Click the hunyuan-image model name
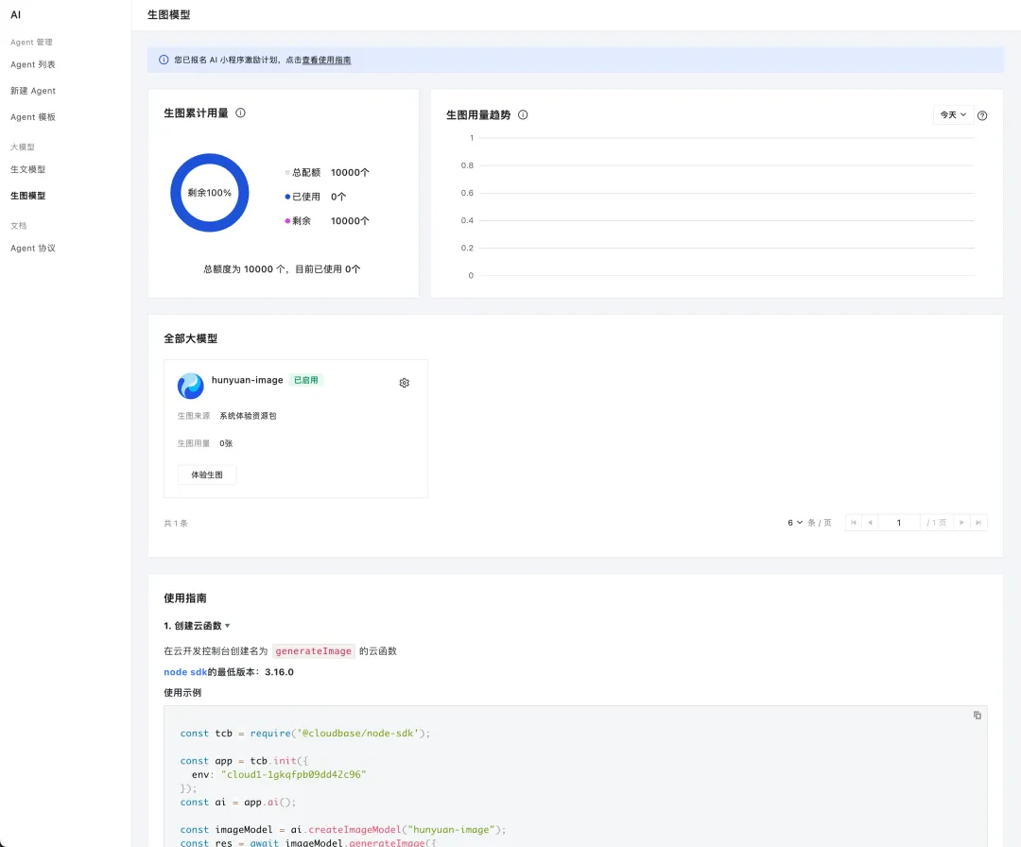The height and width of the screenshot is (847, 1021). [x=248, y=380]
